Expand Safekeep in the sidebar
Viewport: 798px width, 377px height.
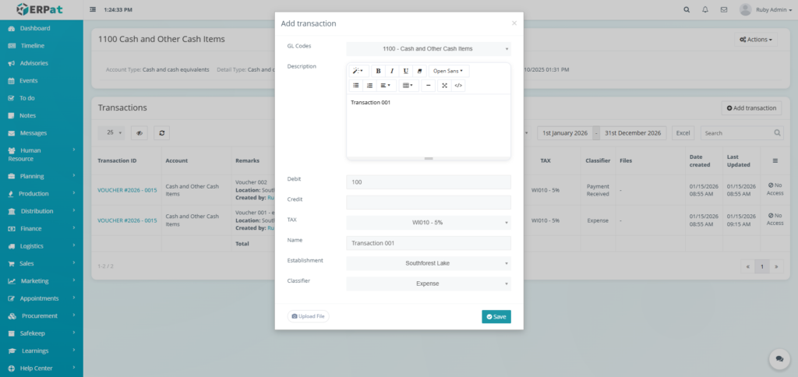coord(42,333)
